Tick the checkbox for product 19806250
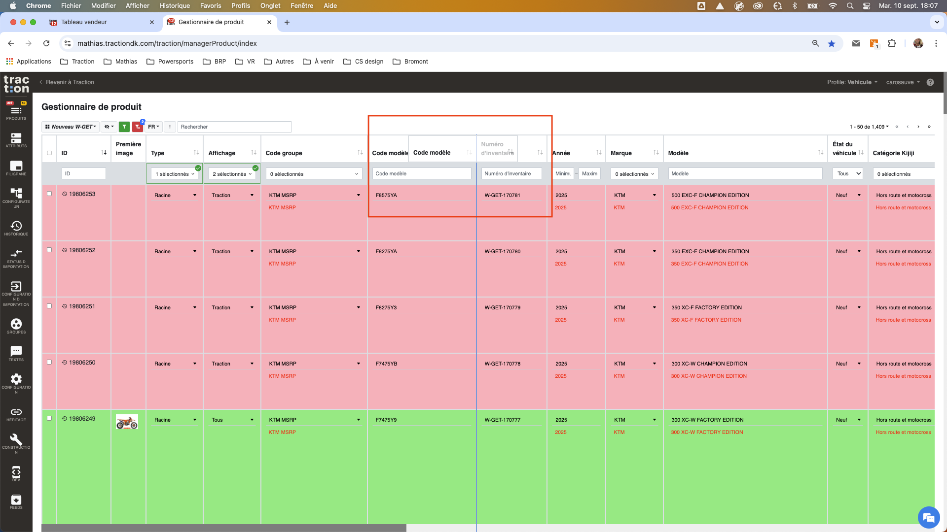Viewport: 947px width, 532px height. point(49,362)
